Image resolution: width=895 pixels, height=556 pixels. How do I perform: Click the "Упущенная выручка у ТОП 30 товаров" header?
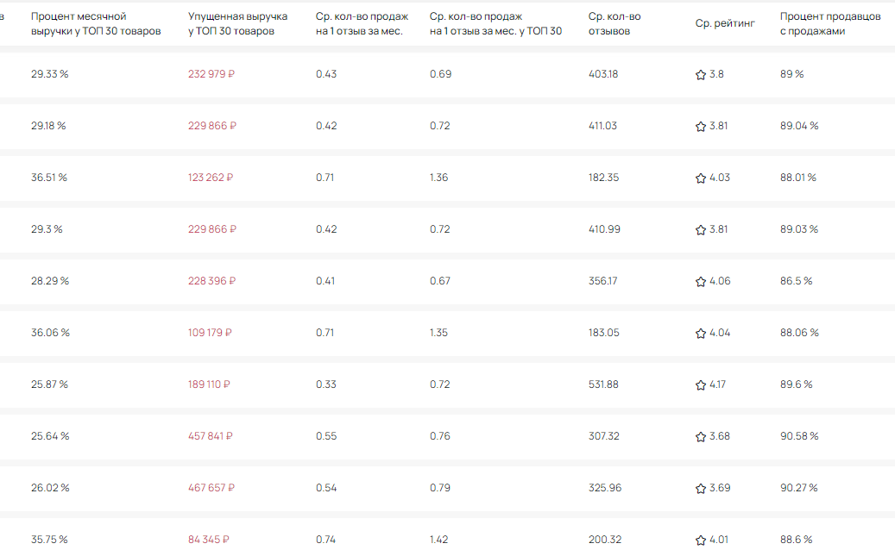tap(237, 24)
